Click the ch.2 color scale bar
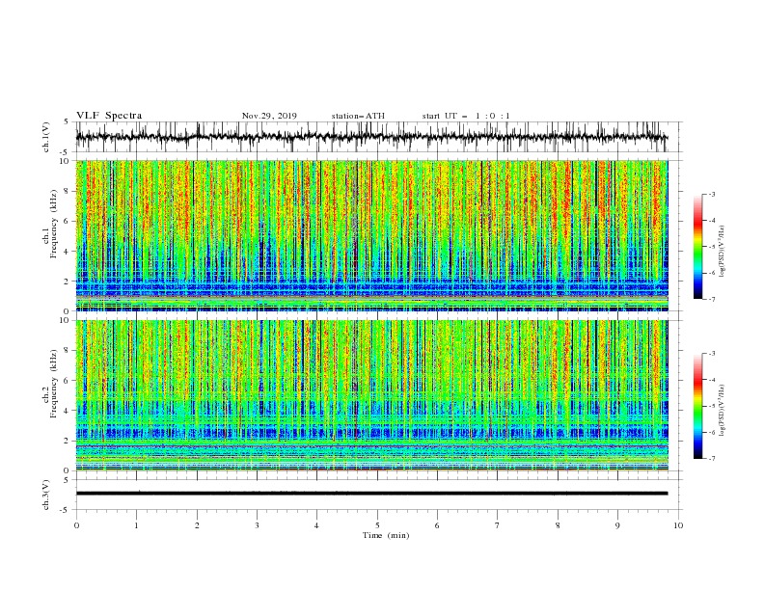This screenshot has height=590, width=764. point(697,406)
